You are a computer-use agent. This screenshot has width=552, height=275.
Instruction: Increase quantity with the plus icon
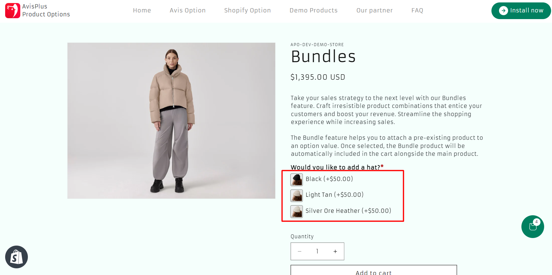tap(335, 251)
